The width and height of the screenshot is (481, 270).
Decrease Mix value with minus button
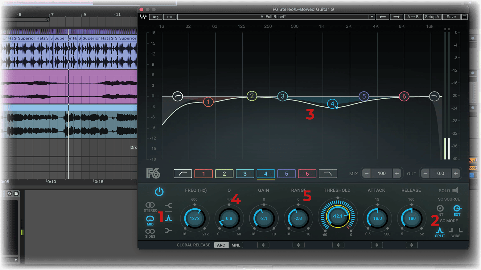coord(367,174)
